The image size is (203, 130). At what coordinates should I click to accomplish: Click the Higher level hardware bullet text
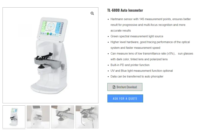point(150,45)
